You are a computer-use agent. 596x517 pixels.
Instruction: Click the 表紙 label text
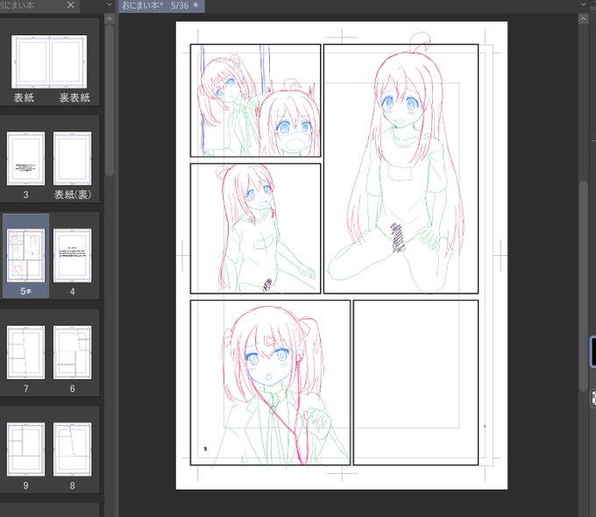click(24, 97)
